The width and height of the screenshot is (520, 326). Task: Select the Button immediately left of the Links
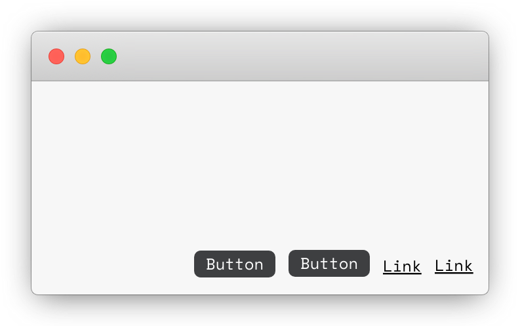coord(329,263)
